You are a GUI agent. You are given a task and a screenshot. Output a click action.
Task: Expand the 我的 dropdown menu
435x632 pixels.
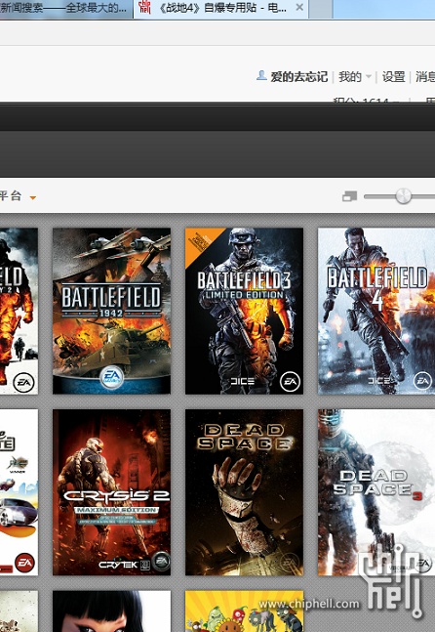coord(354,76)
